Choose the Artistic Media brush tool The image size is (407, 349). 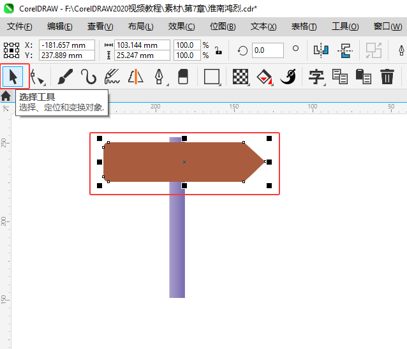coord(65,77)
